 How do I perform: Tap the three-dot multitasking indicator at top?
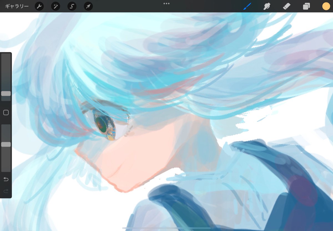coord(167,4)
